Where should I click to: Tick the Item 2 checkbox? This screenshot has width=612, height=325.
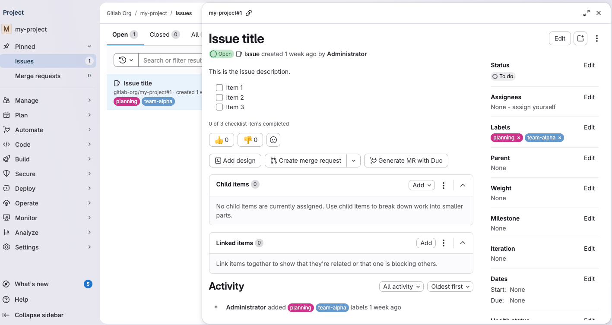(x=219, y=98)
